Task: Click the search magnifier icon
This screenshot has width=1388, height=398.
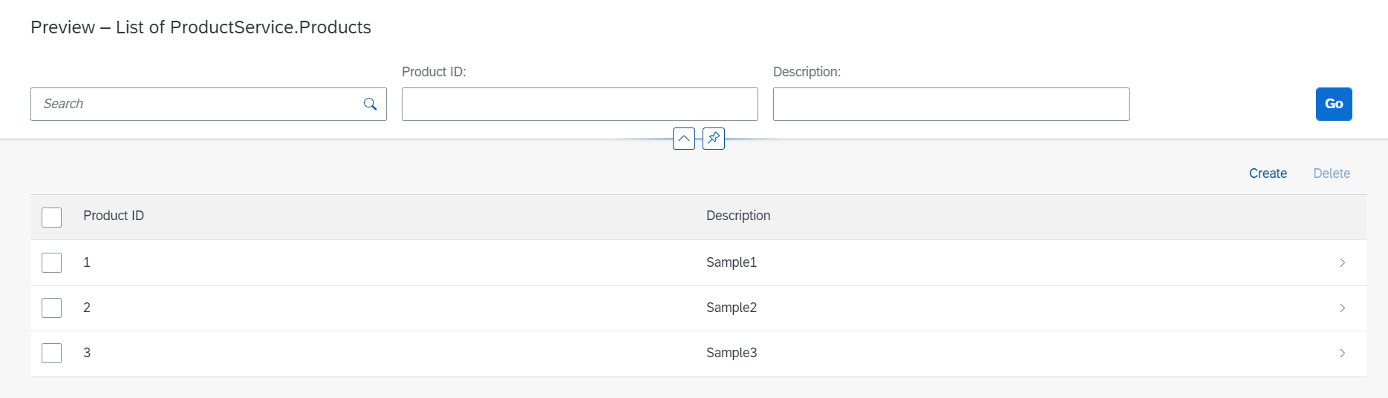Action: [x=370, y=105]
